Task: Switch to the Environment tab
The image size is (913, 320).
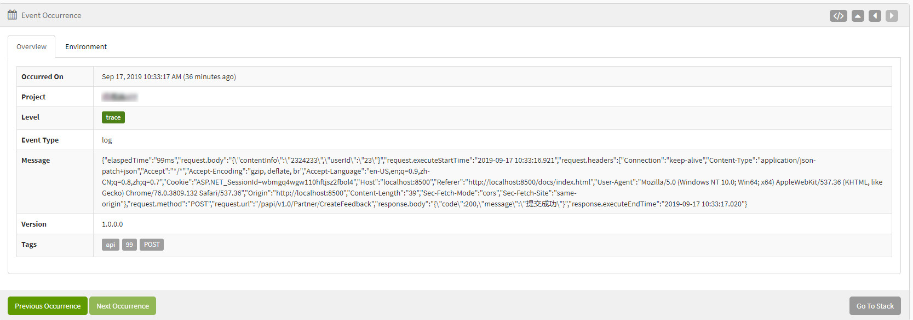Action: click(x=86, y=47)
